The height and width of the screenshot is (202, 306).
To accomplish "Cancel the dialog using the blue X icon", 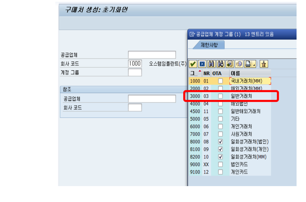I will tap(202, 64).
